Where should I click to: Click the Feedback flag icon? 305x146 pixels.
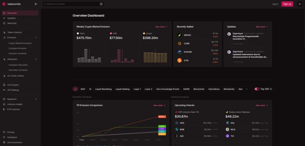(4, 137)
